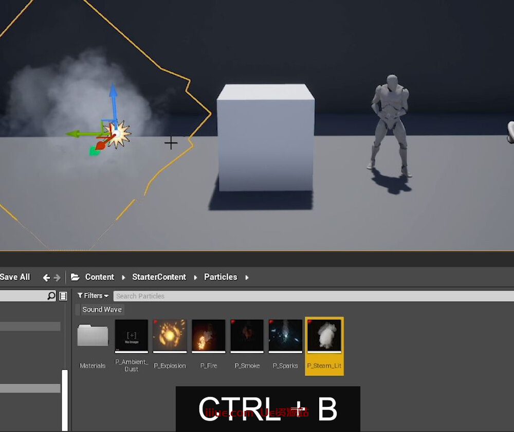The image size is (514, 432).
Task: Select the P_Explosion particle asset
Action: (x=170, y=337)
